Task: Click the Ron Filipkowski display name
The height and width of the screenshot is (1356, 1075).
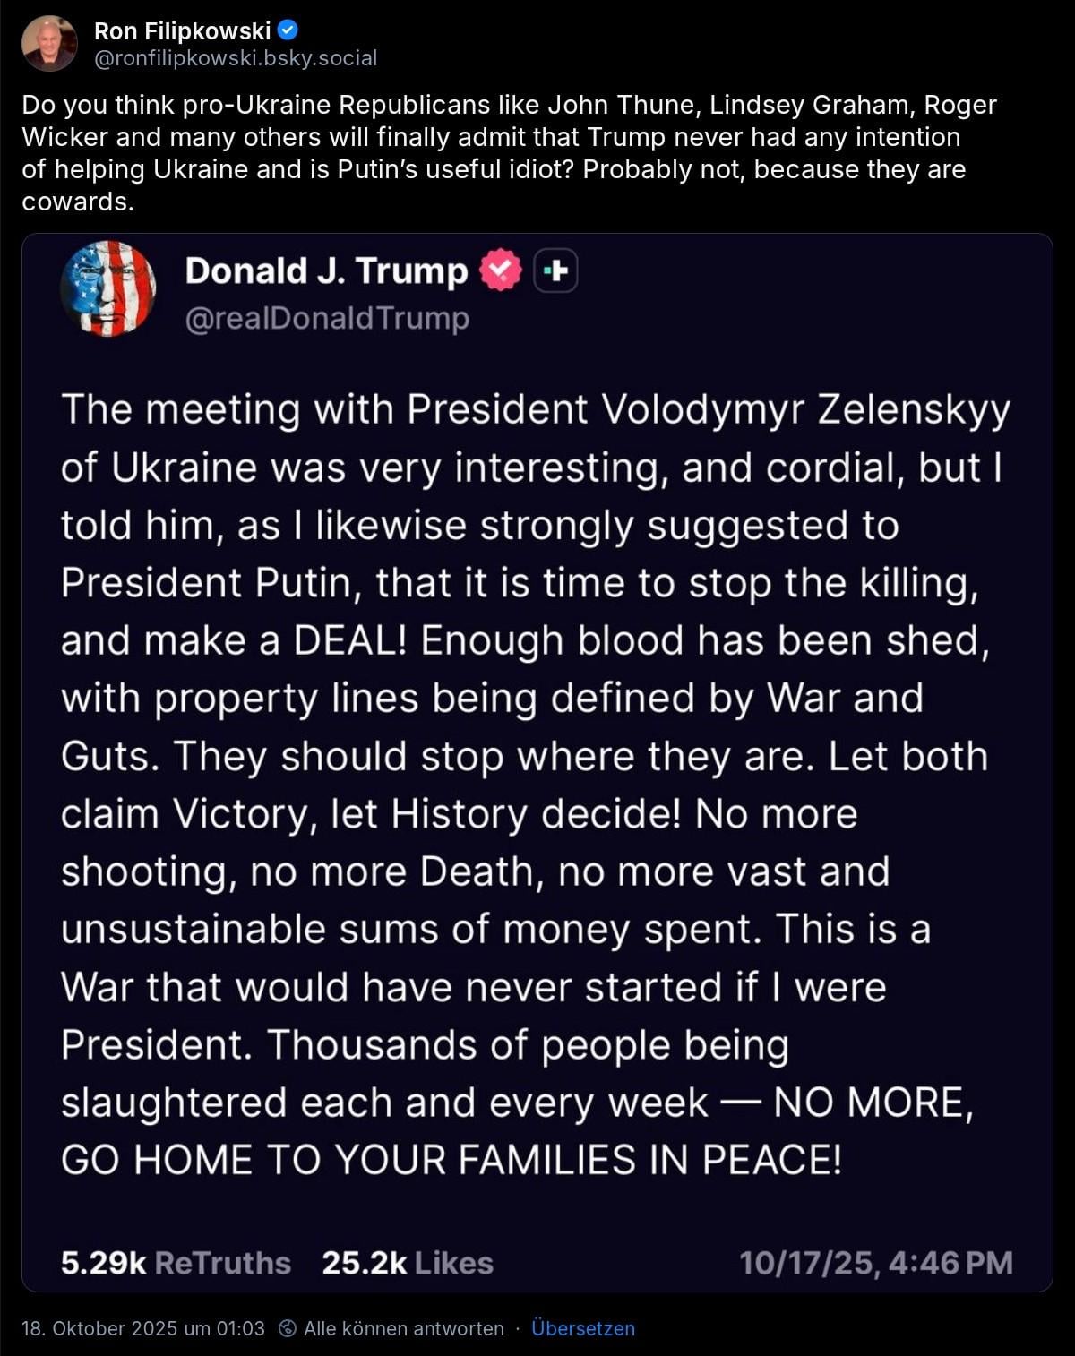Action: click(182, 31)
